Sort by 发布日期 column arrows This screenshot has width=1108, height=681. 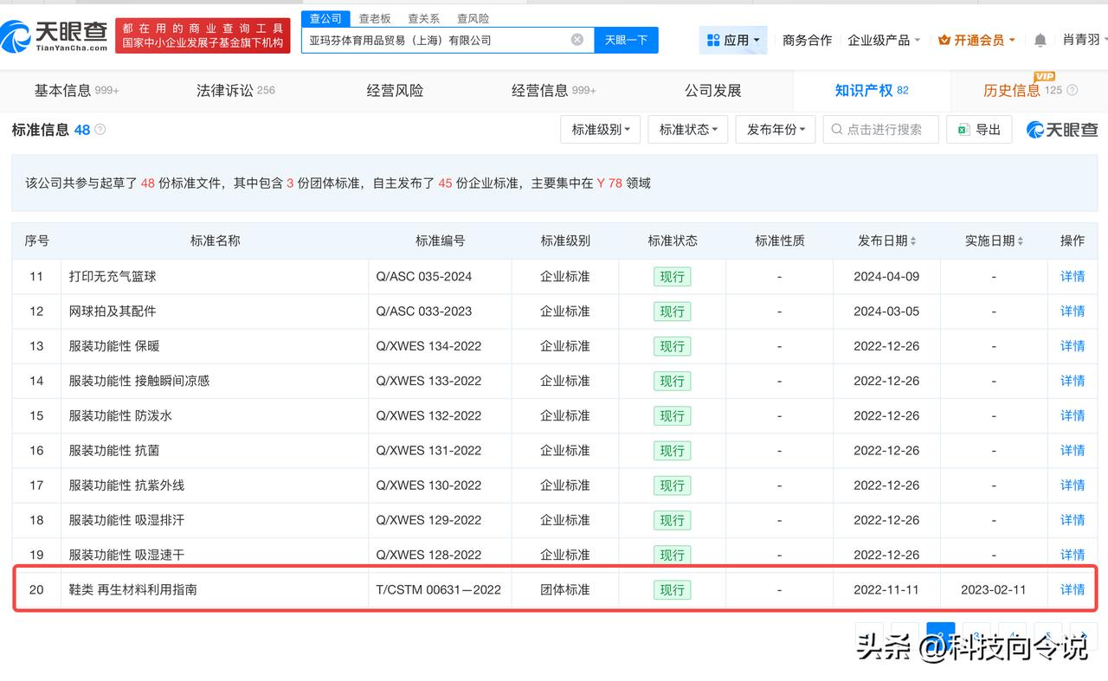pyautogui.click(x=913, y=241)
